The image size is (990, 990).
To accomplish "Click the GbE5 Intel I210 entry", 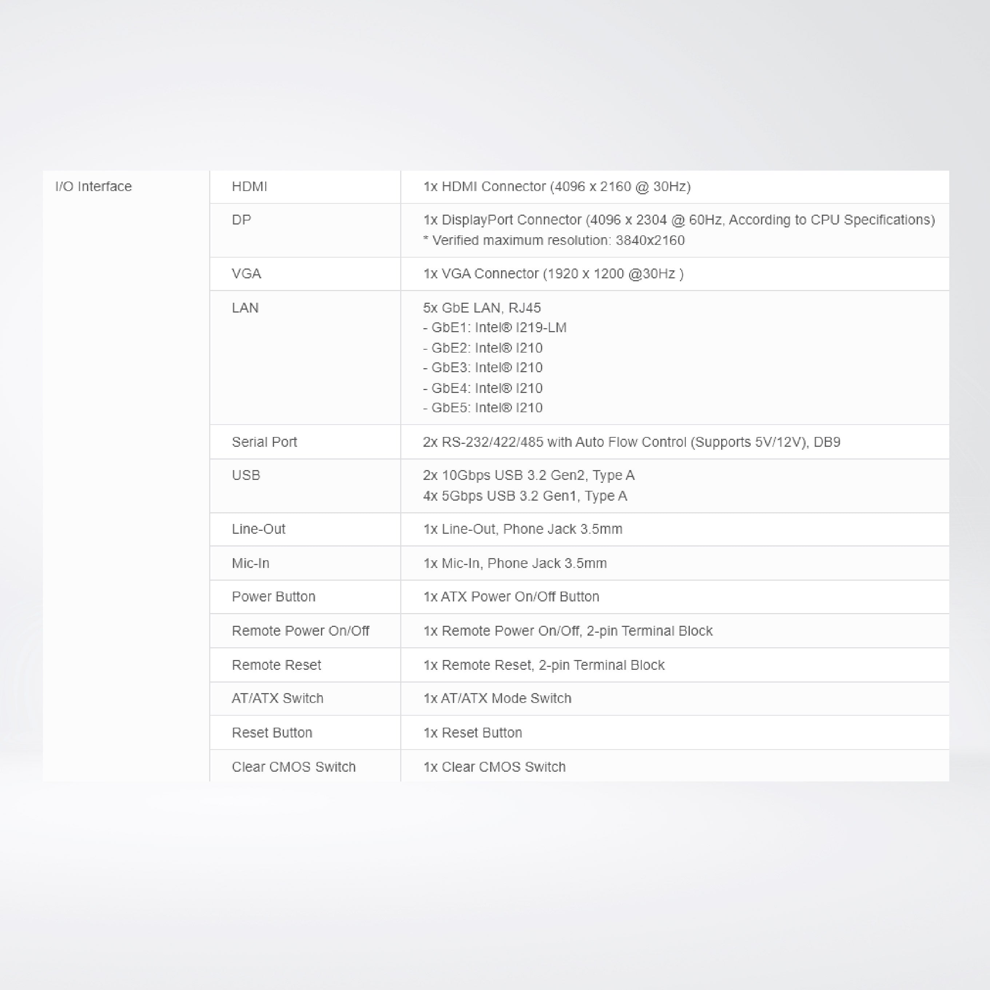I will (x=483, y=408).
